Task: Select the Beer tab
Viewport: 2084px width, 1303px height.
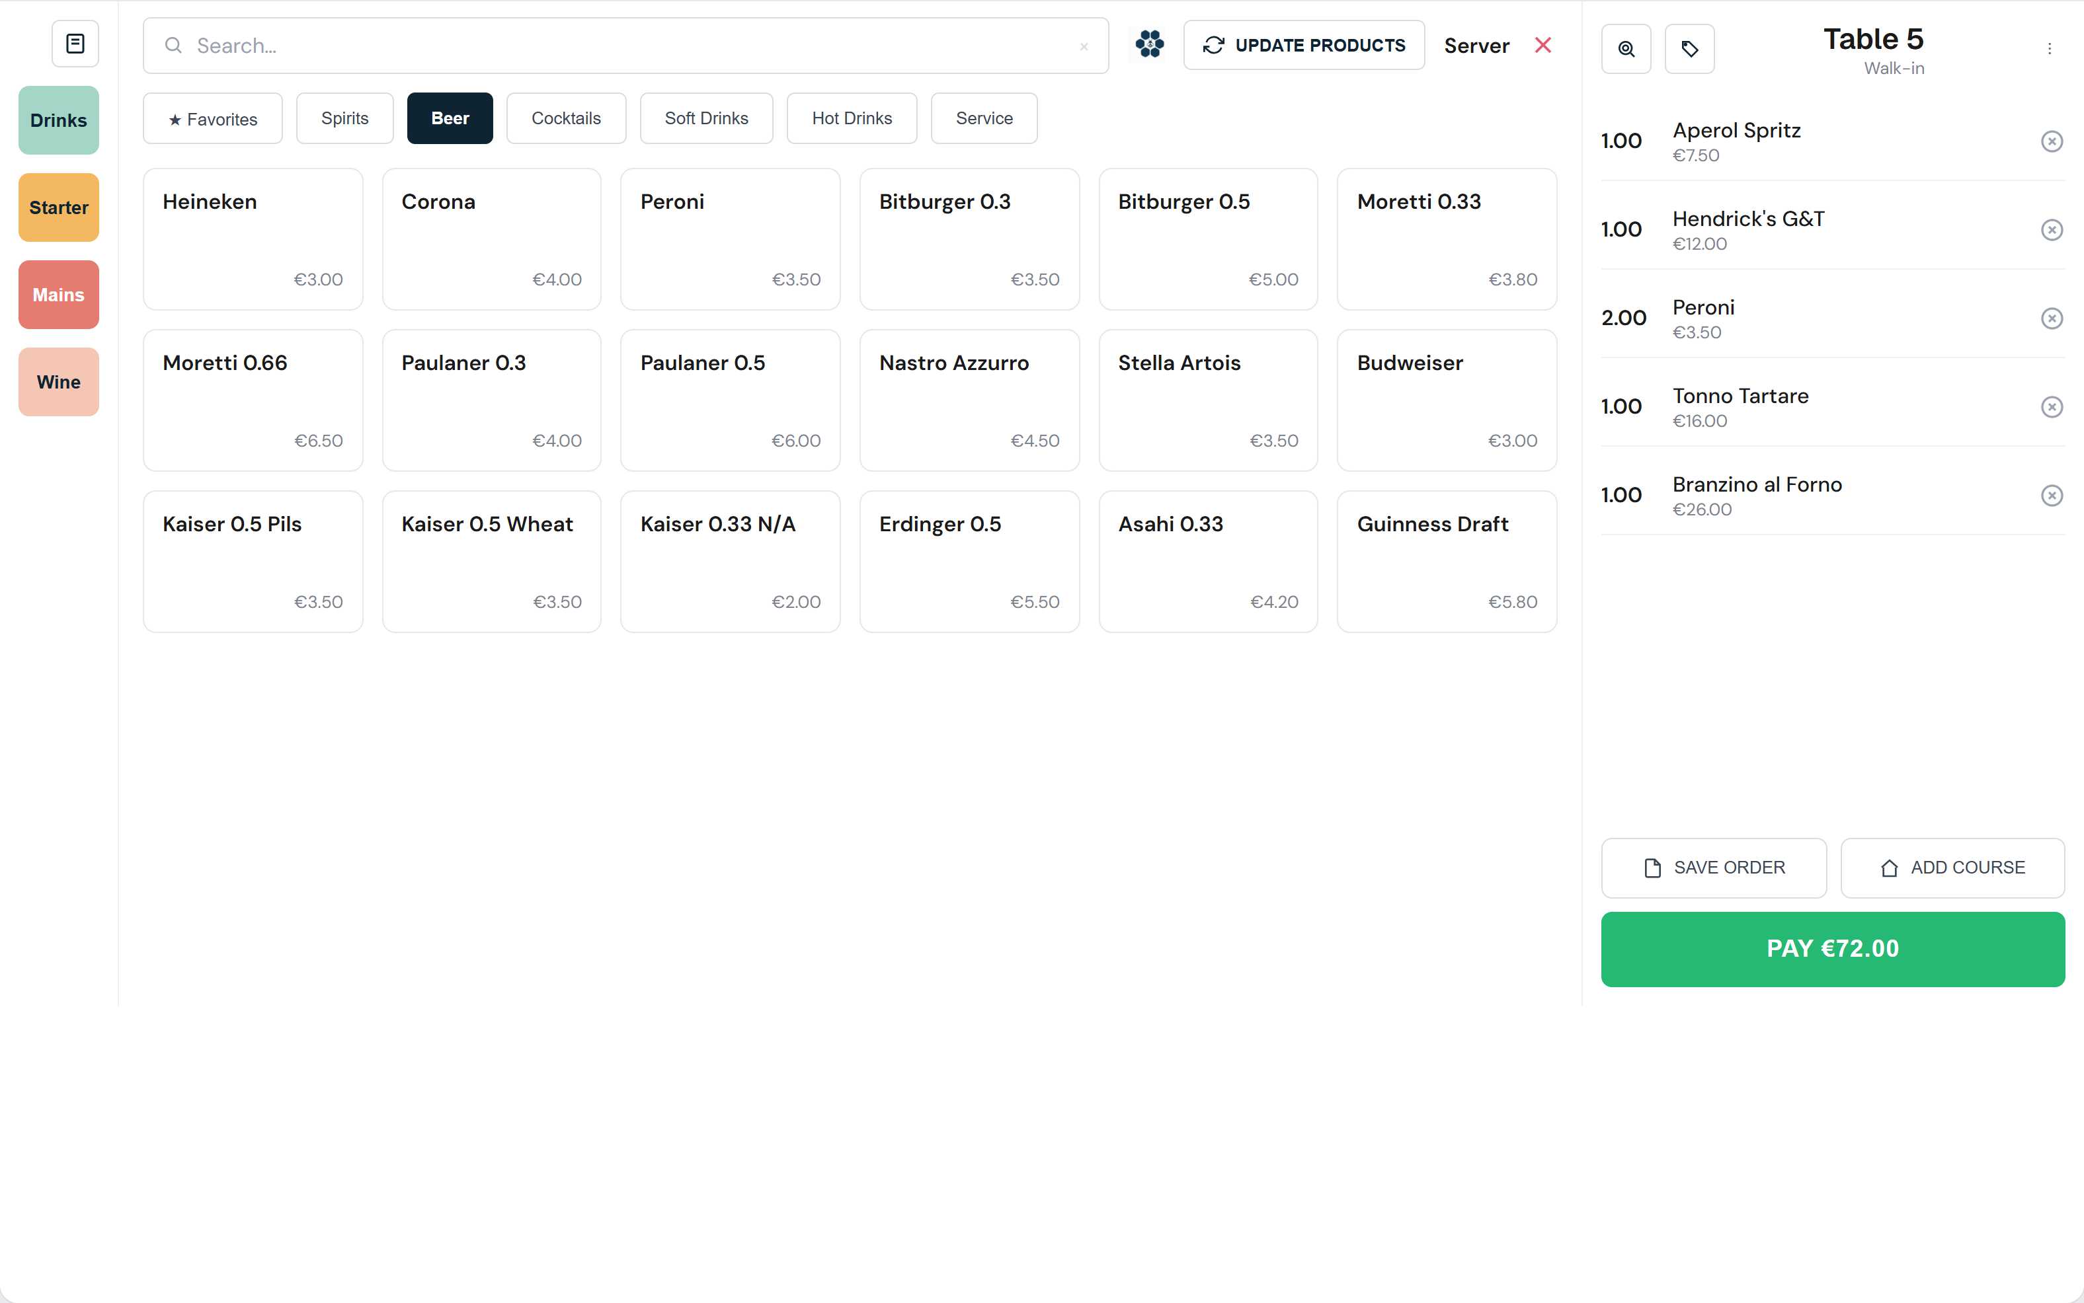Action: pos(450,119)
